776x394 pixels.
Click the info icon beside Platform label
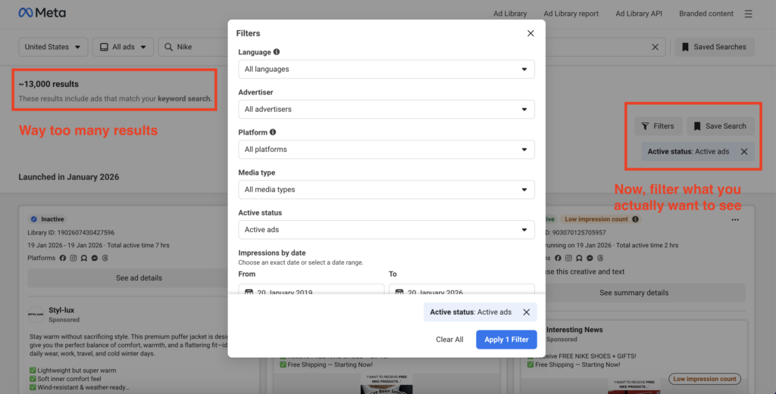[274, 132]
